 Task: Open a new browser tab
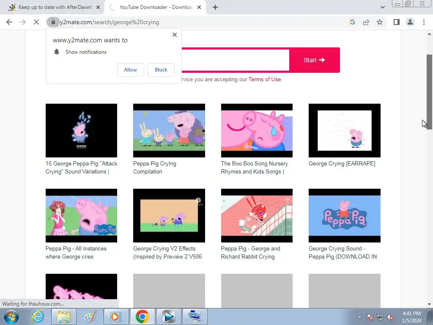pos(215,7)
